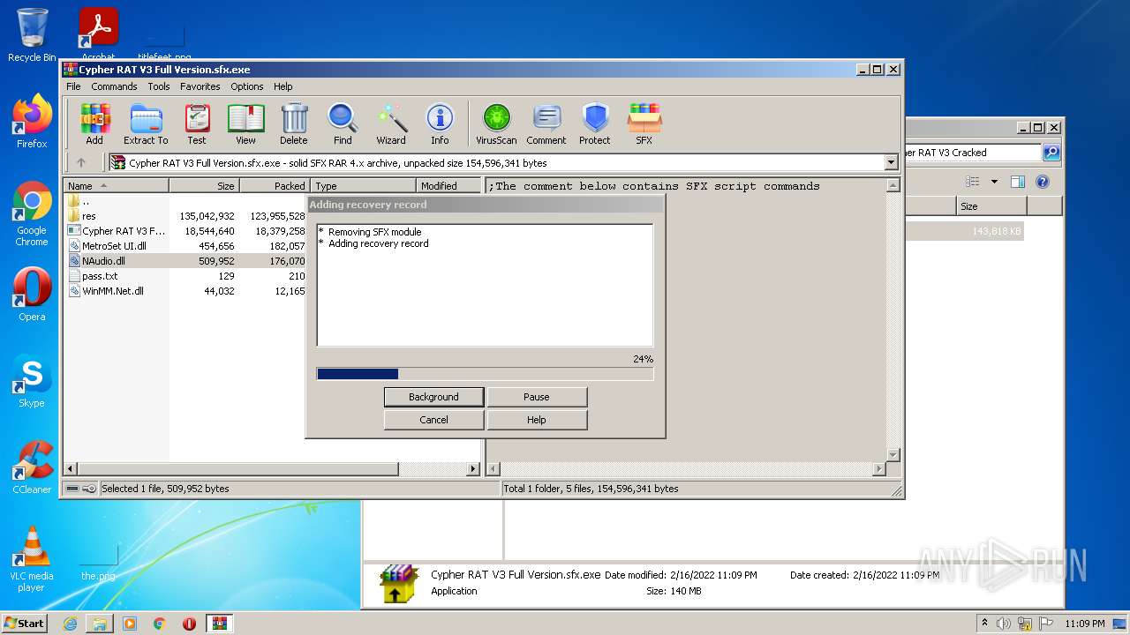Open the Favorites menu

pos(200,86)
